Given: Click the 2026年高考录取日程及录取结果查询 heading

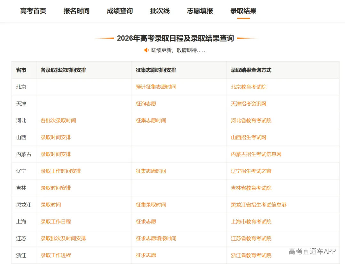Looking at the screenshot, I should (175, 38).
